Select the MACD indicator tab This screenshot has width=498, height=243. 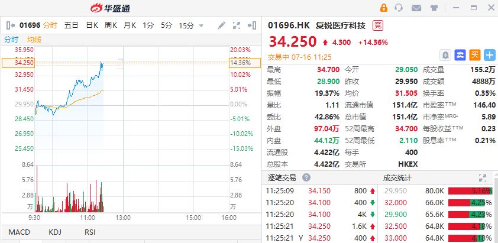coord(19,232)
